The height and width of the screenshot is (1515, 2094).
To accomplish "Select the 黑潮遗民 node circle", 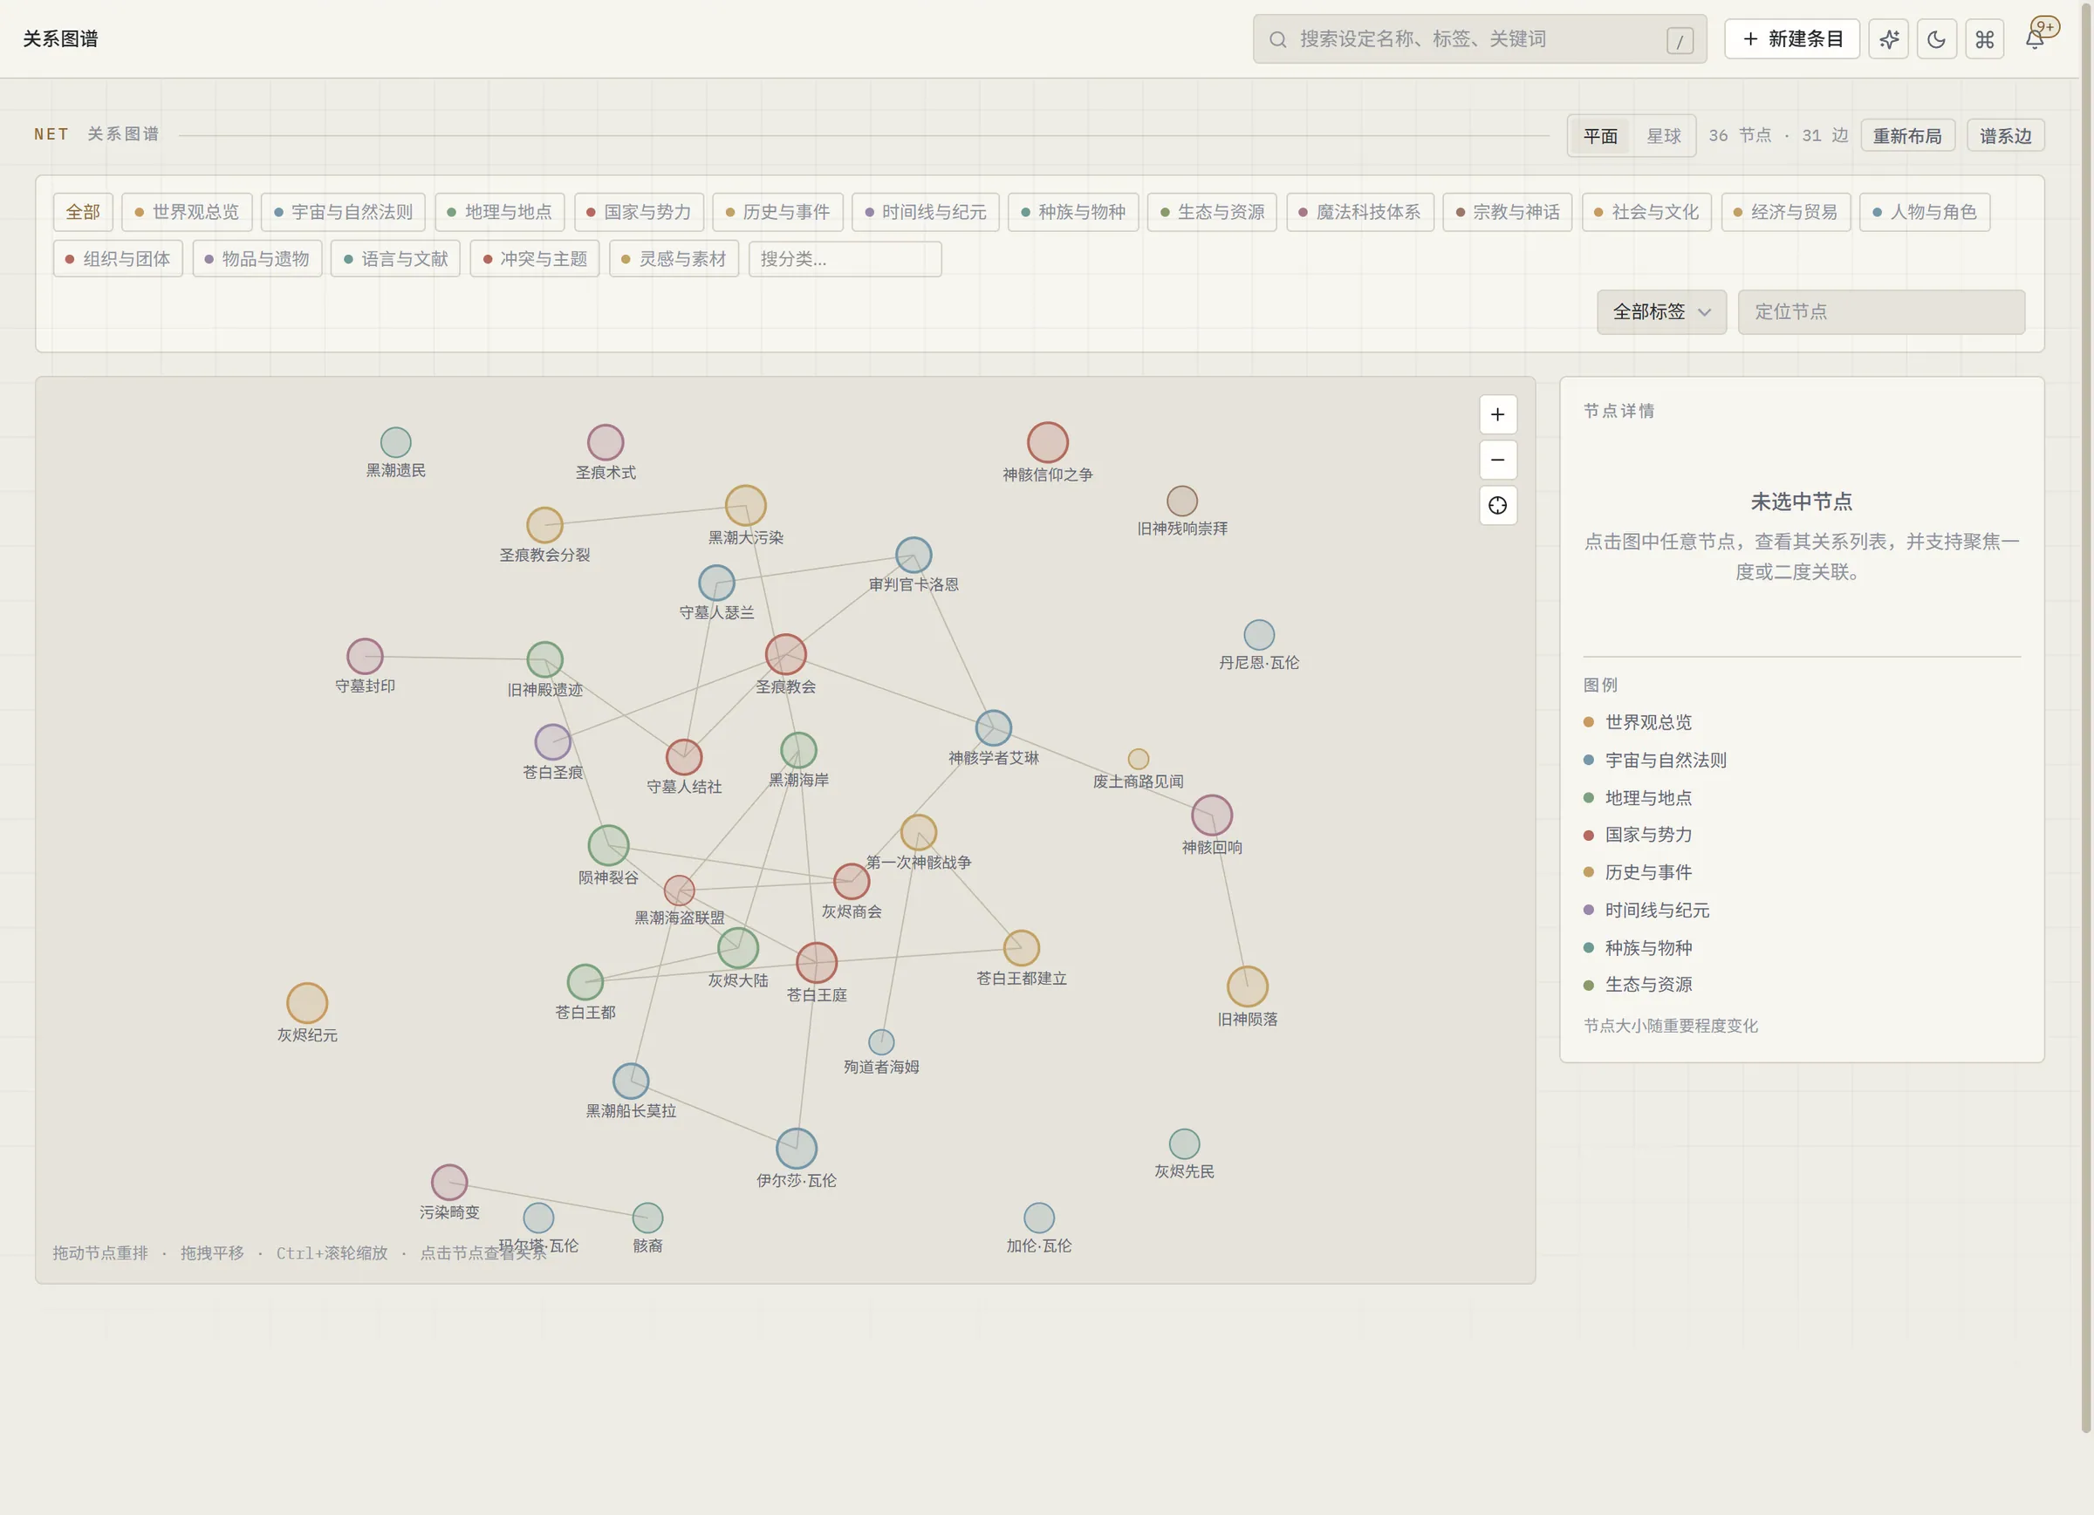I will (396, 442).
